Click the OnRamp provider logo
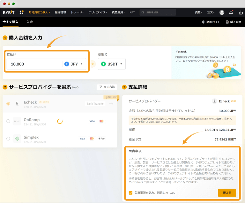The width and height of the screenshot is (245, 203). tap(17, 121)
